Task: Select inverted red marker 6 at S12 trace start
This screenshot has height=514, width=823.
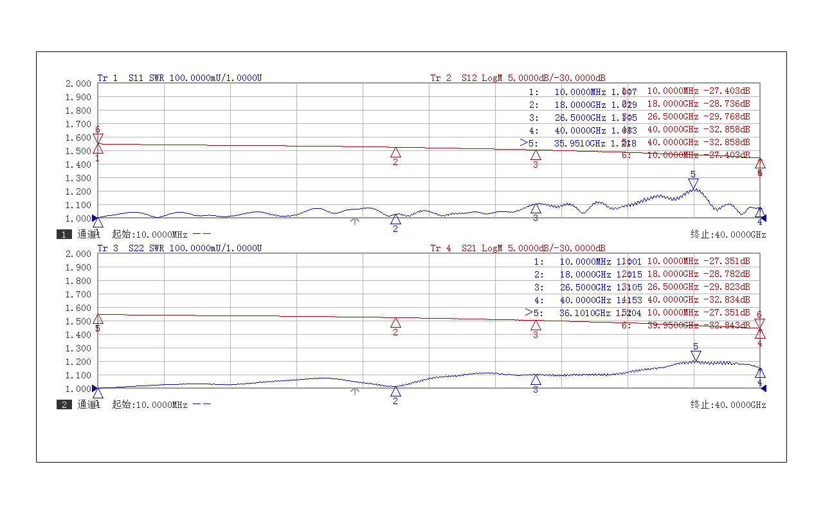Action: click(98, 138)
